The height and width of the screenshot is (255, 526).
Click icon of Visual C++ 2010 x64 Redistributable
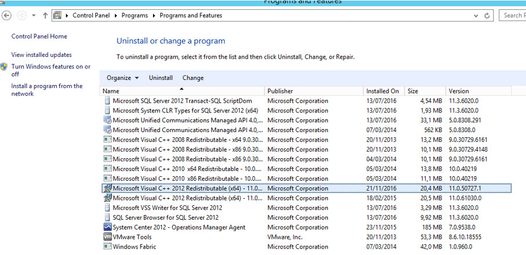click(107, 169)
